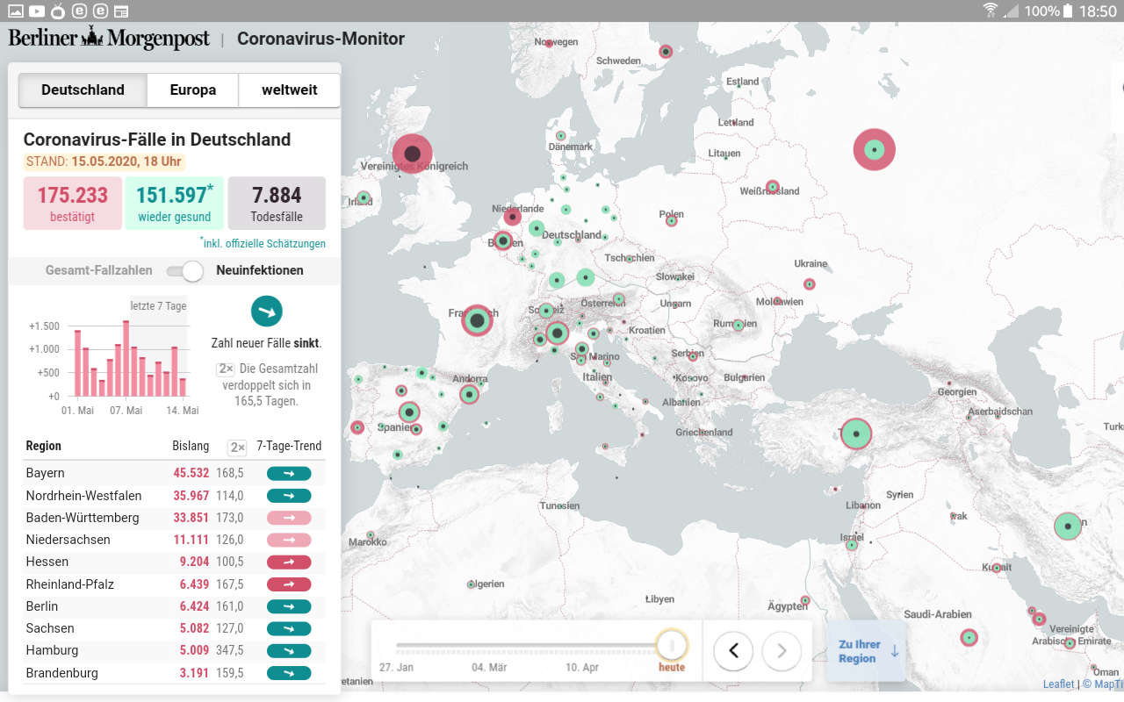This screenshot has height=702, width=1124.
Task: Click the timeline slider handle at heute
Action: pyautogui.click(x=672, y=646)
